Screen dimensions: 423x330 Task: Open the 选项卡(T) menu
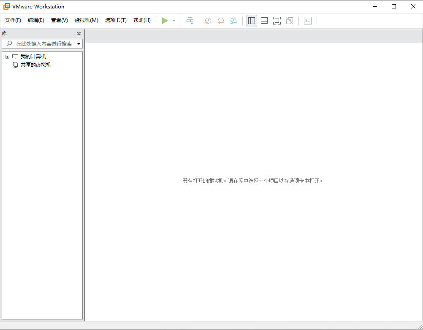116,21
